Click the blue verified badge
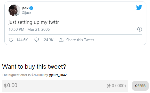Viewport: 150px width, 93px height. pyautogui.click(x=31, y=8)
